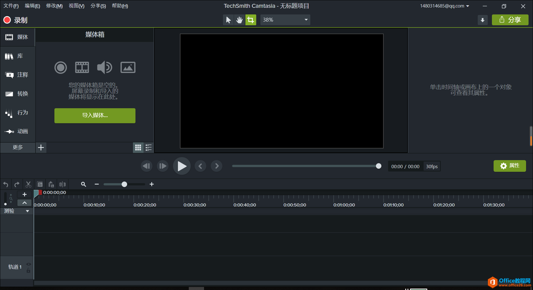Open the 修改(M) menu
Viewport: 533px width, 290px height.
[54, 6]
